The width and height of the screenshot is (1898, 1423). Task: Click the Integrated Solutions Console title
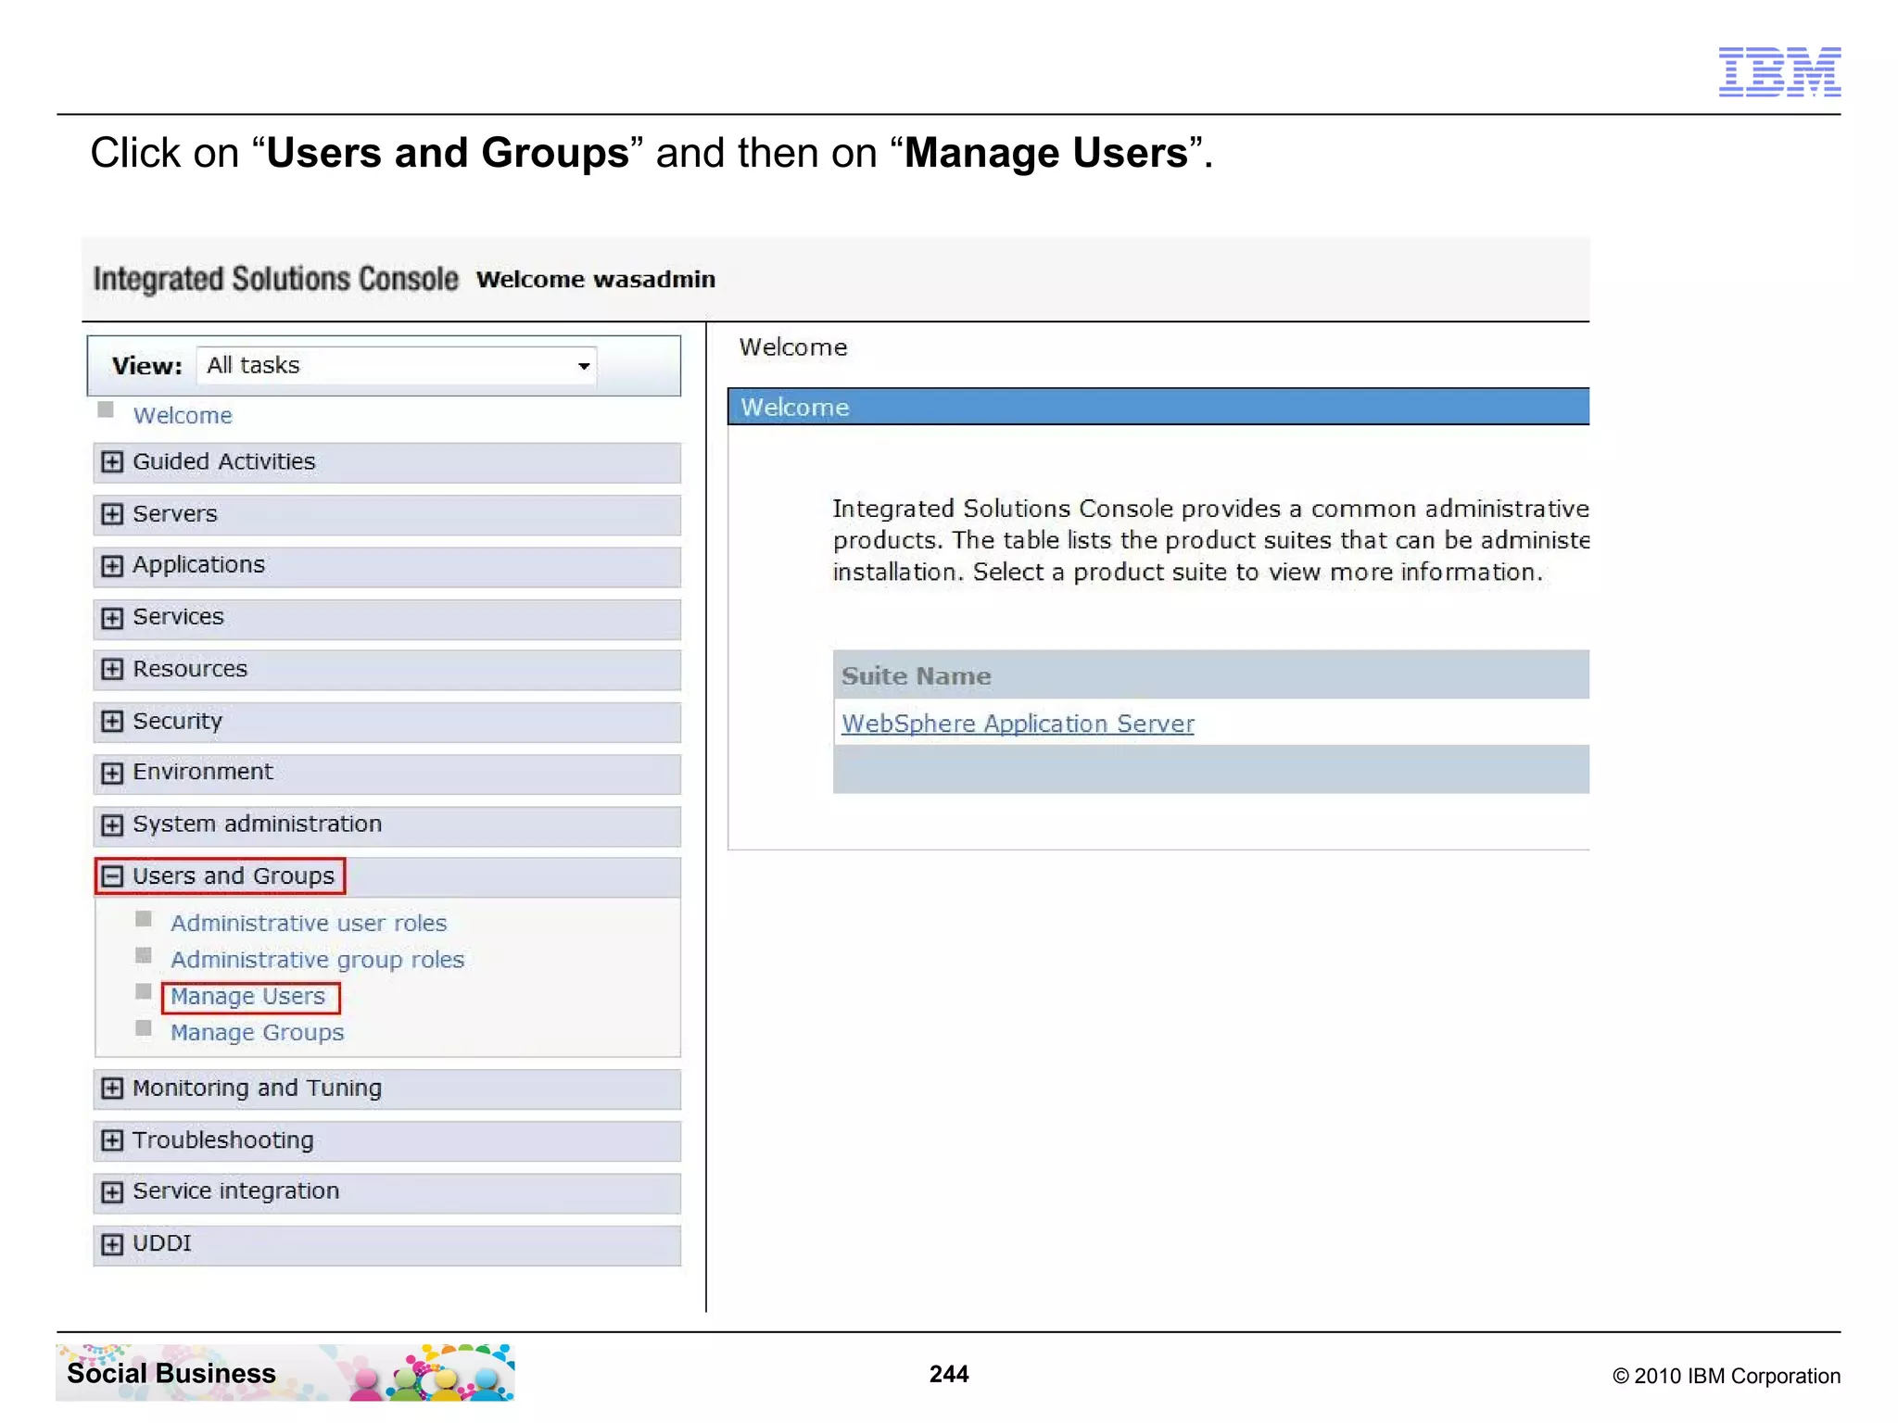[275, 279]
